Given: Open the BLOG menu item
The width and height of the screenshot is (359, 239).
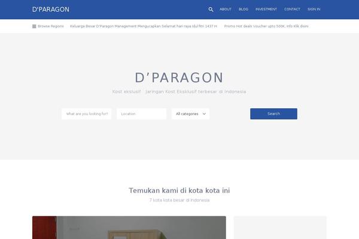Looking at the screenshot, I should 244,9.
